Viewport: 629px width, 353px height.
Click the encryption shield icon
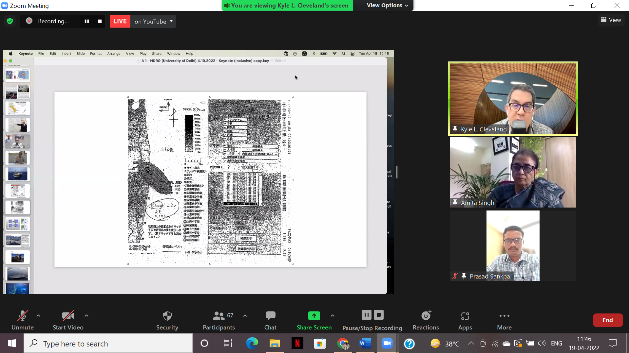click(x=10, y=21)
